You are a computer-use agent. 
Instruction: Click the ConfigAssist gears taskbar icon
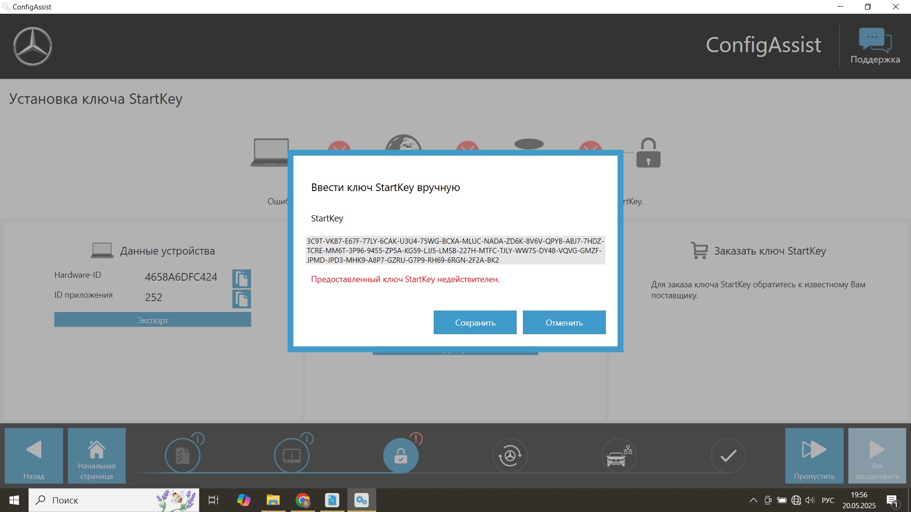(362, 500)
